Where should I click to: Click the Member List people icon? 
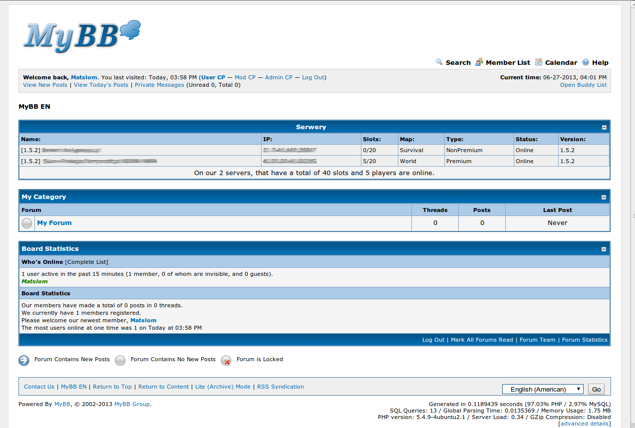479,62
